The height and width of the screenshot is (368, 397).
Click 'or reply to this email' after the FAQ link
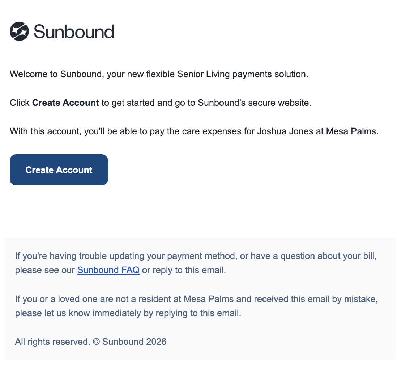184,270
